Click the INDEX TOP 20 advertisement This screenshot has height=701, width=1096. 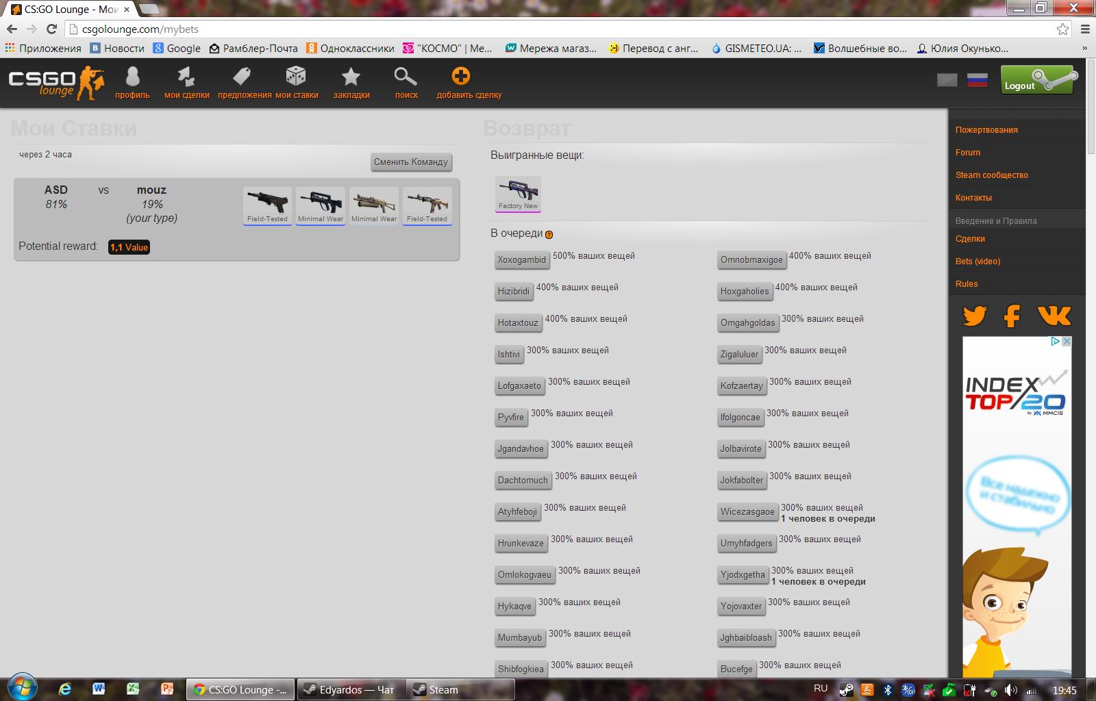(x=1017, y=507)
